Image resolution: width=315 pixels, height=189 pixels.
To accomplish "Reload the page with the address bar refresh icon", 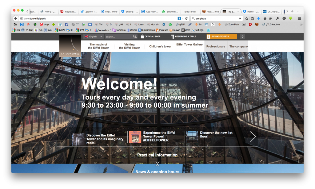I will (x=186, y=18).
